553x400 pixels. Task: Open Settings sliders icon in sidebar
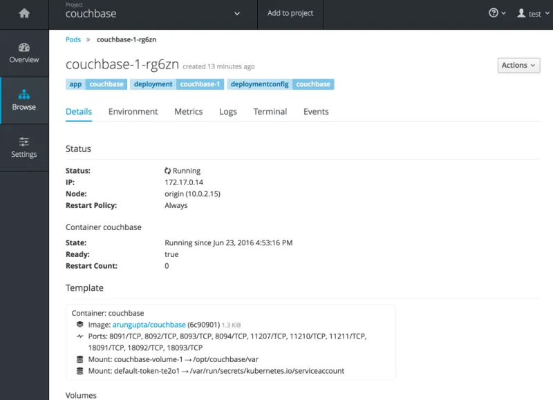(24, 142)
